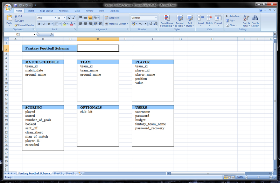Cut the selection using the scissors icon
This screenshot has width=280, height=183.
click(x=16, y=16)
